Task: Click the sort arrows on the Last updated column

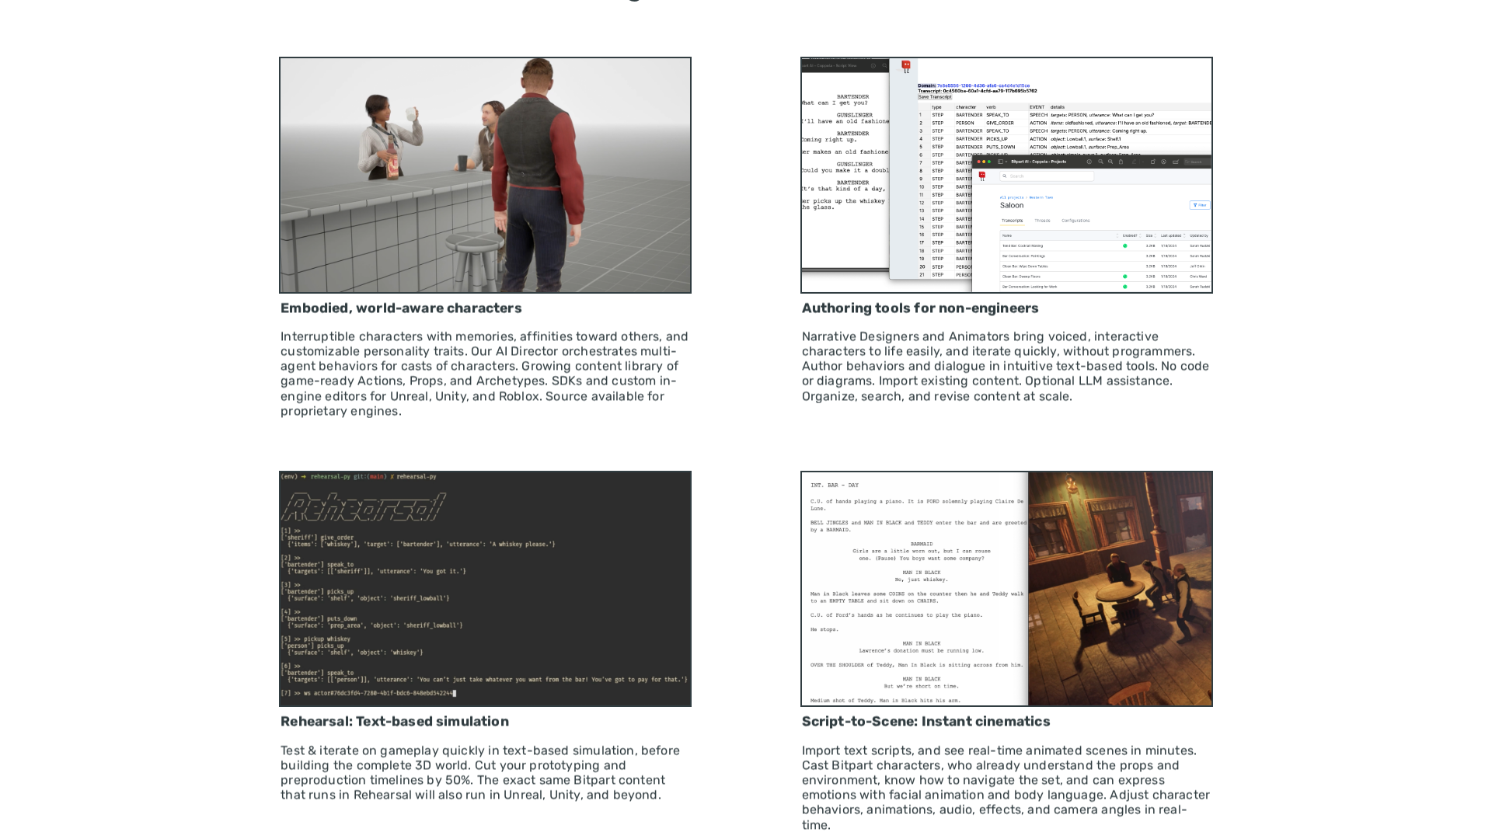Action: [1184, 235]
